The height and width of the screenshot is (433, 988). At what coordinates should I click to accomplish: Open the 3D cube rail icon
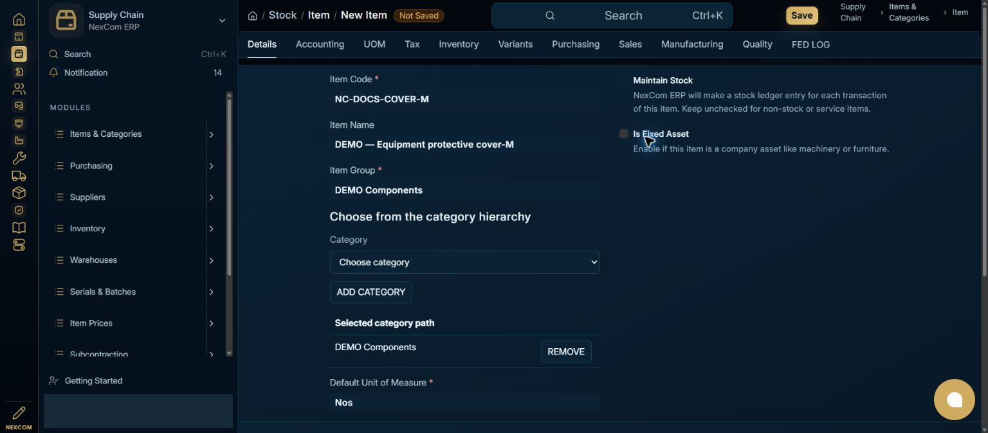point(19,193)
